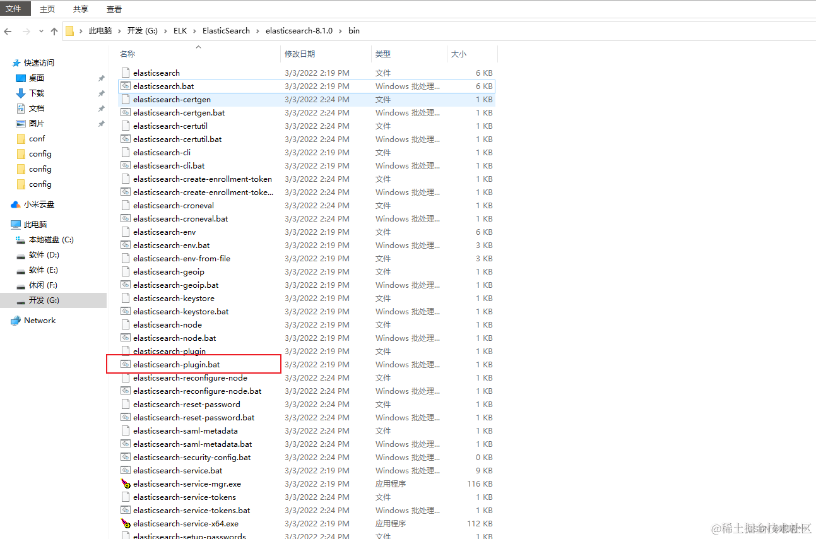Click the 图片 pictures icon in sidebar

[21, 124]
